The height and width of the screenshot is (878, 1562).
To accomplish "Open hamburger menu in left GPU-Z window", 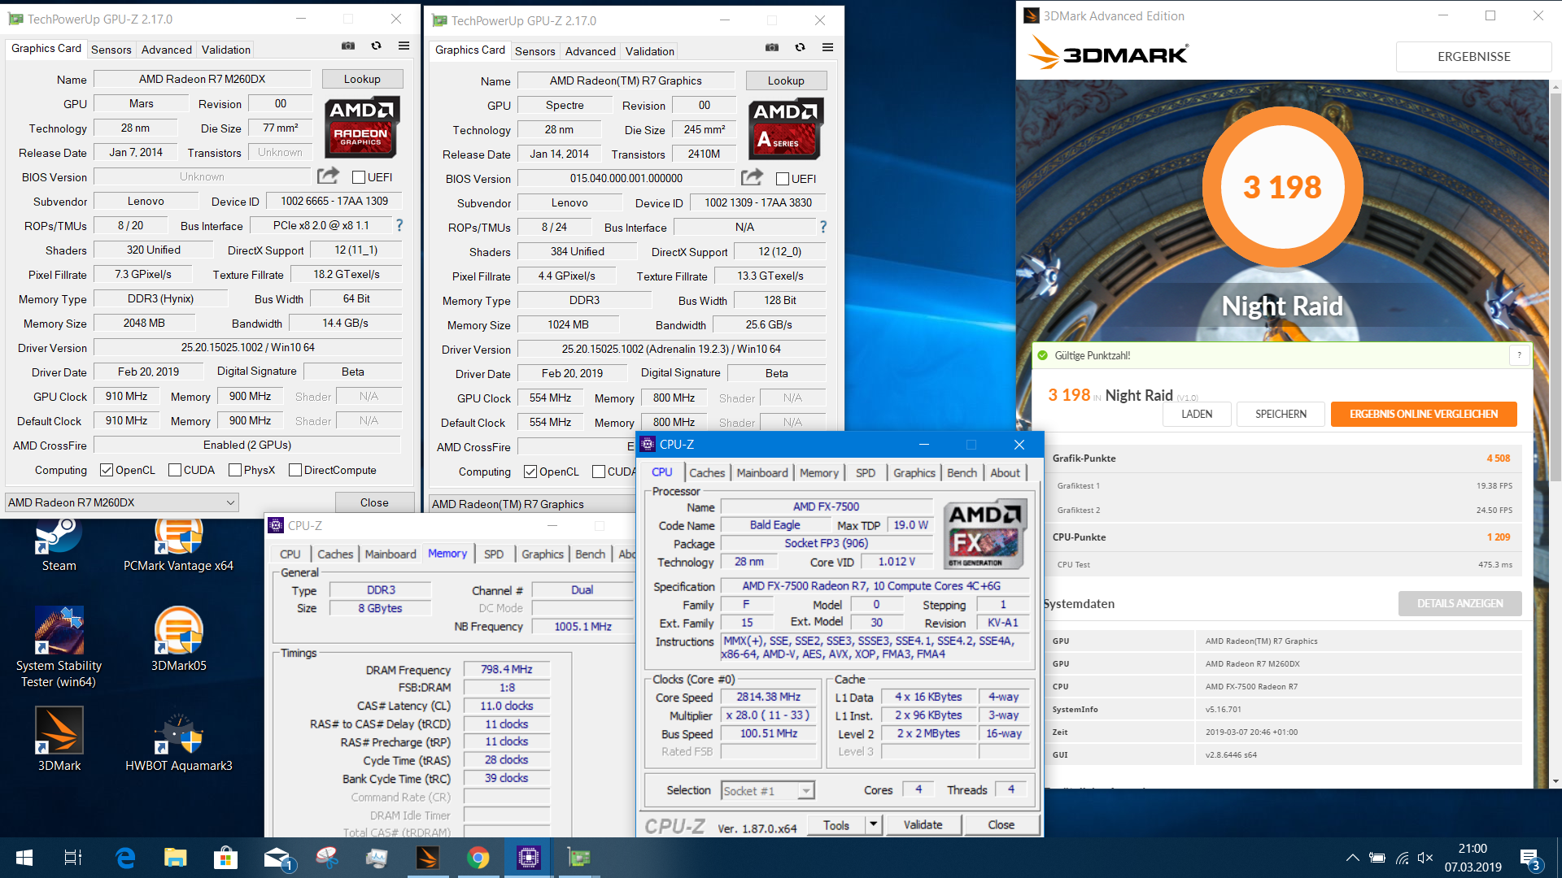I will click(404, 46).
